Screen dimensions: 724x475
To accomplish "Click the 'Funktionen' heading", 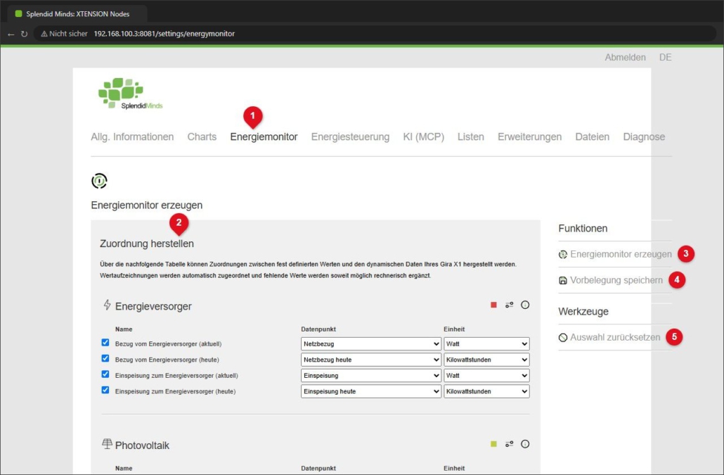I will (583, 228).
